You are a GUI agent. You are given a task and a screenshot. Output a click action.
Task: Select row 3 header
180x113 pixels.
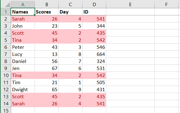6,26
